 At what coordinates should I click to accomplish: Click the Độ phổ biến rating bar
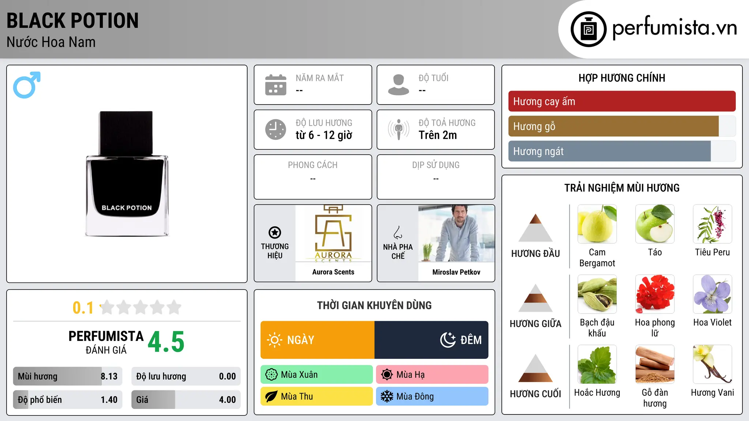click(68, 399)
